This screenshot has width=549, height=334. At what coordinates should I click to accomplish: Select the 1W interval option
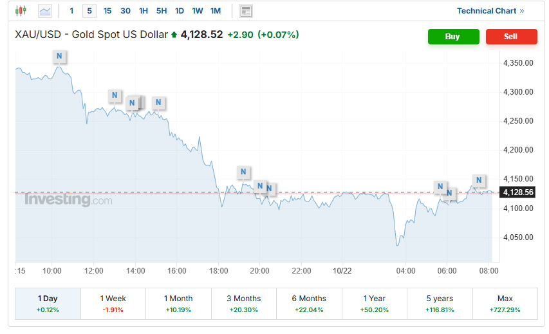(x=197, y=11)
